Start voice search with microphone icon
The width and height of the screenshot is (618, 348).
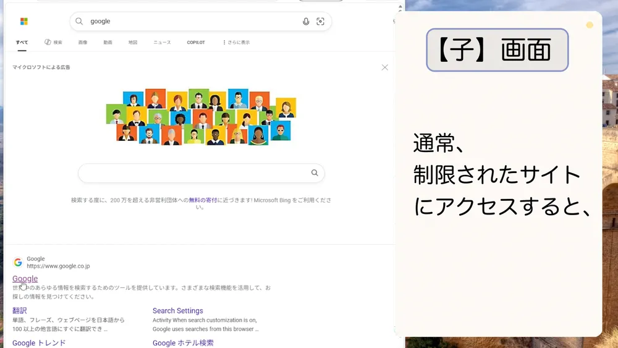point(306,22)
